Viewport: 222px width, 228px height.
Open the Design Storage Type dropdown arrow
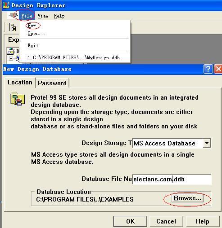207,143
